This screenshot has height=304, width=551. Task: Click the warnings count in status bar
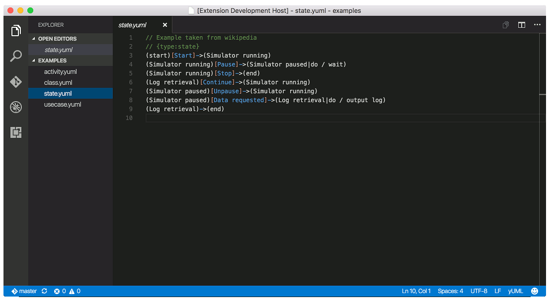[75, 291]
